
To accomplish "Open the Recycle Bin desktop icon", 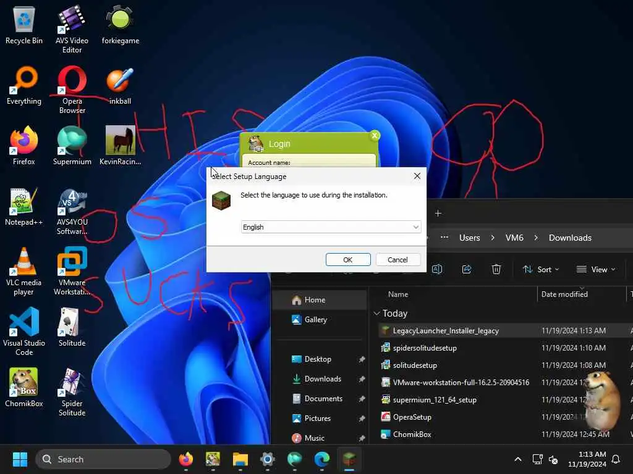I will 24,25.
